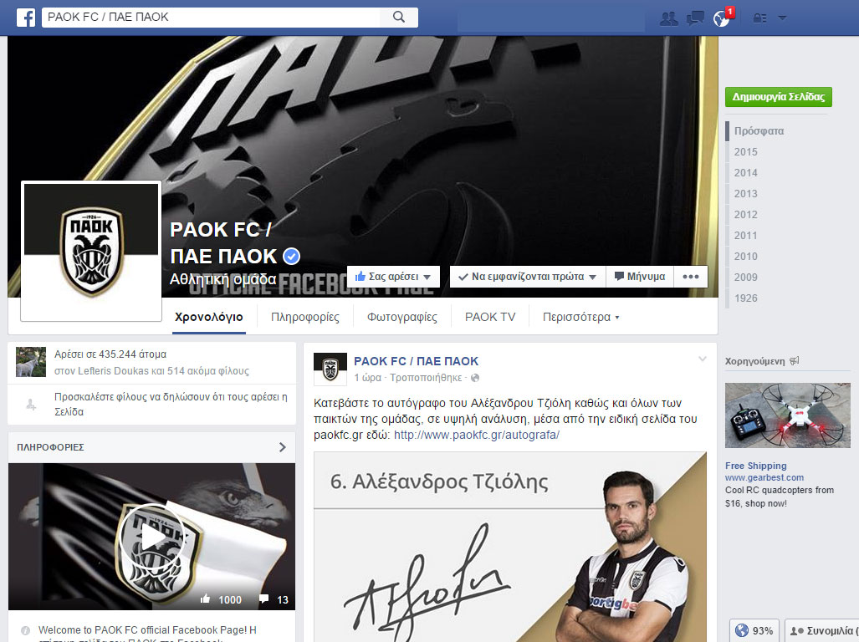The height and width of the screenshot is (642, 859).
Task: Open account menu arrow in top bar
Action: (x=782, y=18)
